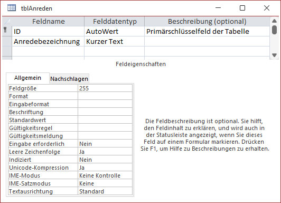Click the Eingabe erforderlich value Nein
This screenshot has height=203, width=281.
pos(105,144)
